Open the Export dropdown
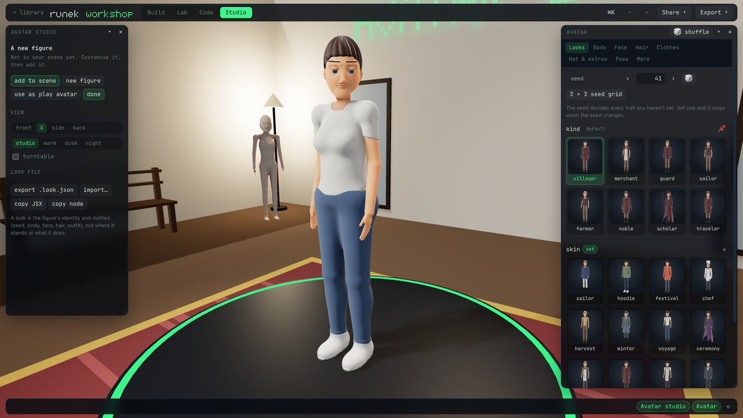The height and width of the screenshot is (418, 743). coord(714,13)
